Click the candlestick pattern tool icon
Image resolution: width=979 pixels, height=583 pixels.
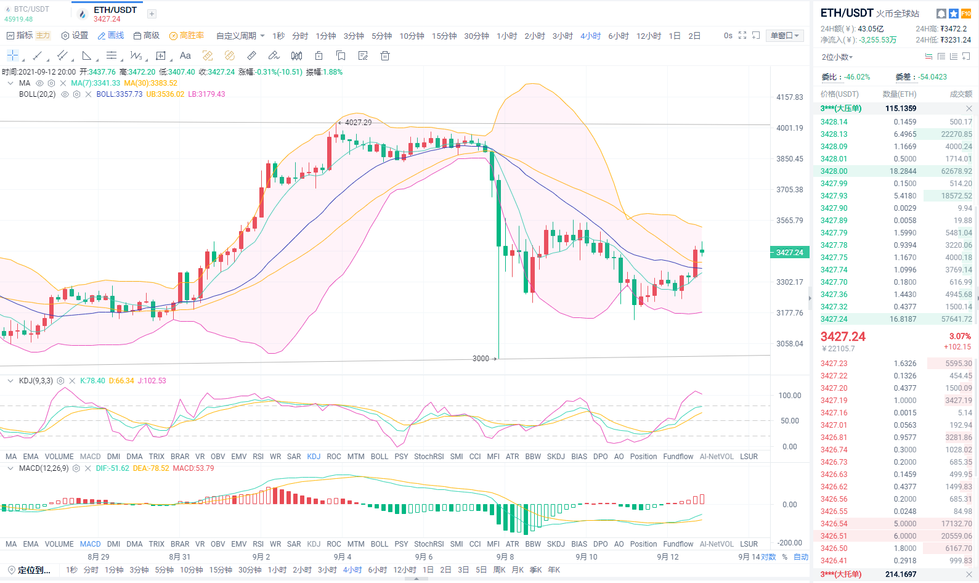[x=296, y=55]
